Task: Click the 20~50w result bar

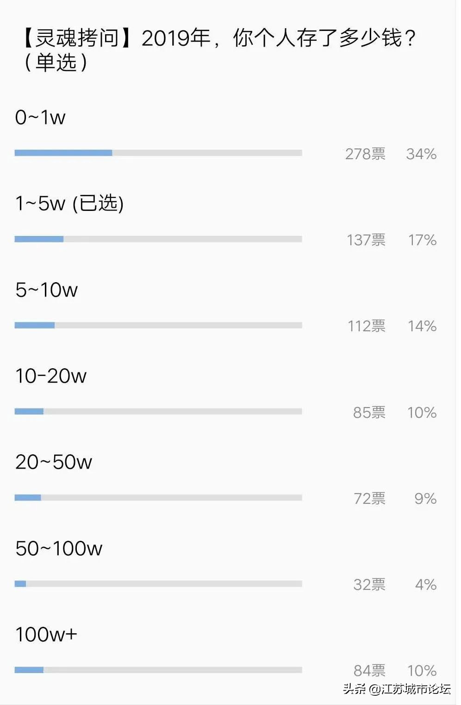Action: click(x=158, y=498)
